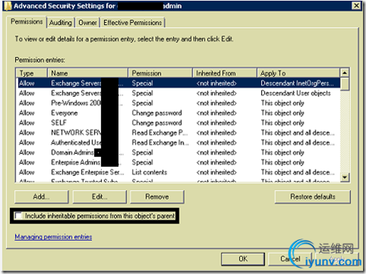This screenshot has height=274, width=366.
Task: Select the Authenticated Users entry
Action: (x=179, y=143)
